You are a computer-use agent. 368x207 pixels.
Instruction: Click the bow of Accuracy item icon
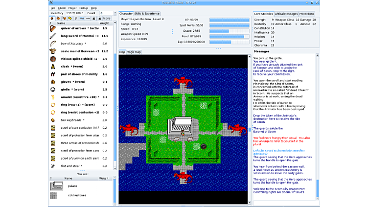click(52, 44)
